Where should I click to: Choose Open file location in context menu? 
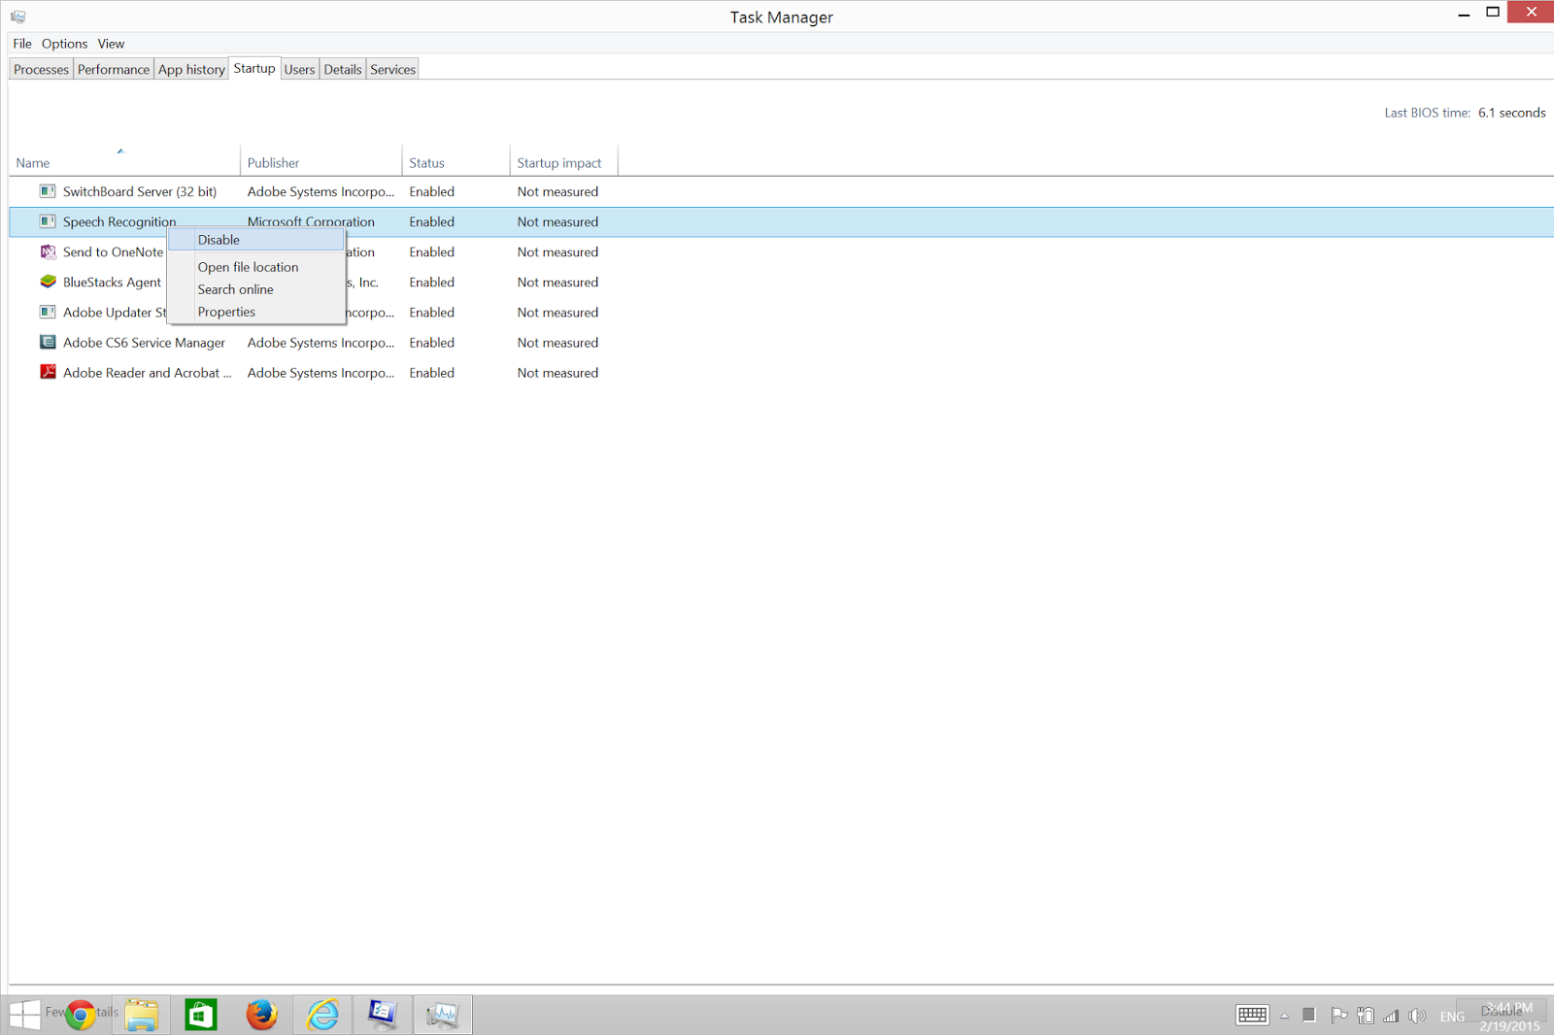(x=256, y=267)
